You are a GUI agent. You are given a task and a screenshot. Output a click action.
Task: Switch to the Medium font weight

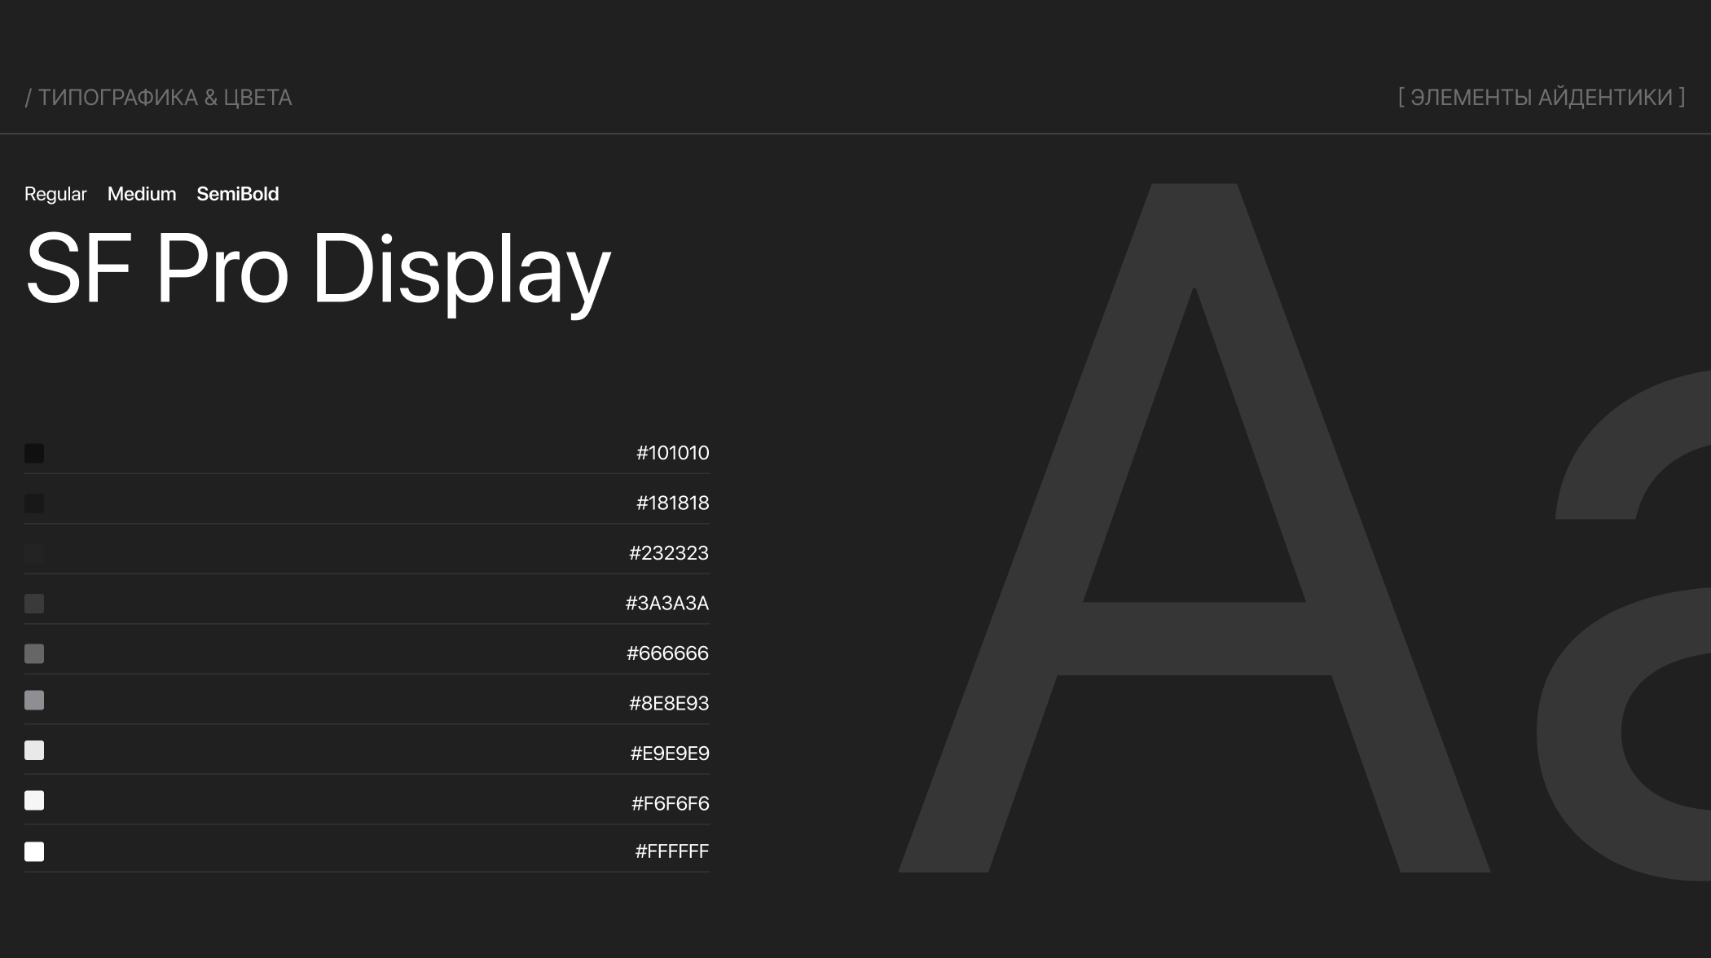(x=142, y=194)
